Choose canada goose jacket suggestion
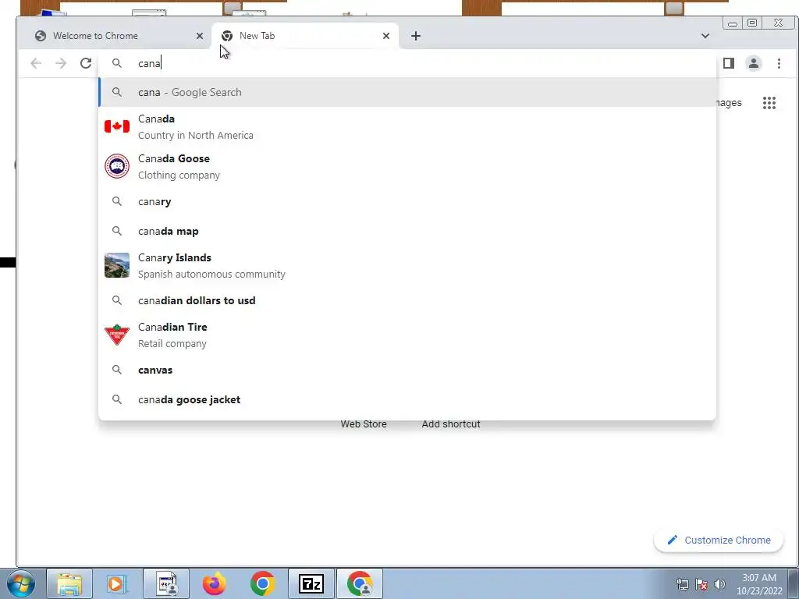This screenshot has height=599, width=799. pyautogui.click(x=407, y=400)
